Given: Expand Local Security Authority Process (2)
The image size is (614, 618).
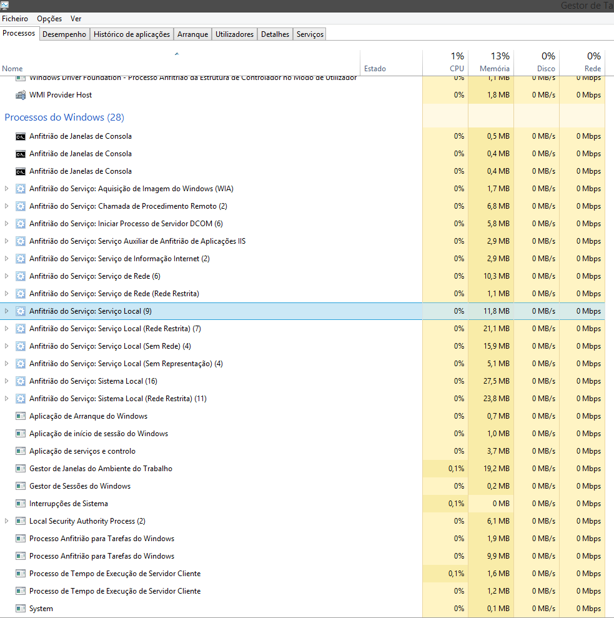Looking at the screenshot, I should tap(7, 521).
